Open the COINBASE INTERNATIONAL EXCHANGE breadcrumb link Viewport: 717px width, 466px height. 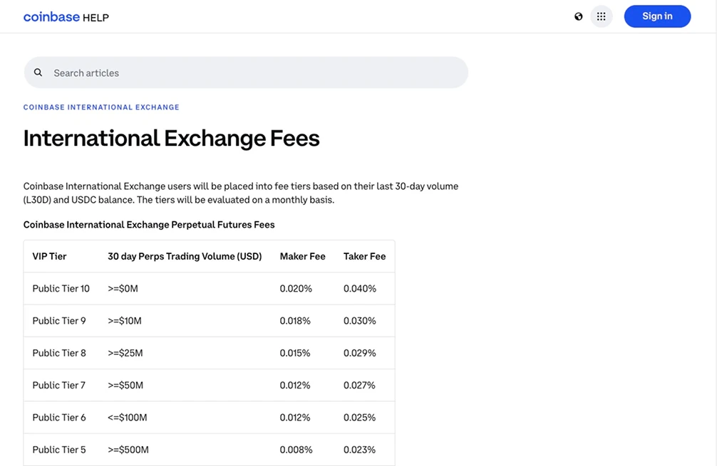pyautogui.click(x=100, y=107)
